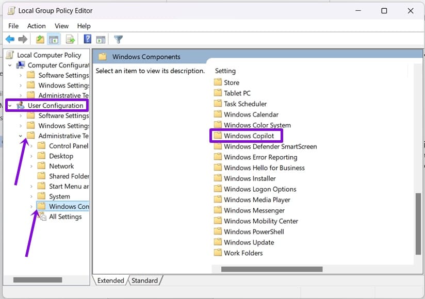Toggle Show/Hide Action Pane icon
Image resolution: width=425 pixels, height=299 pixels.
coord(101,40)
